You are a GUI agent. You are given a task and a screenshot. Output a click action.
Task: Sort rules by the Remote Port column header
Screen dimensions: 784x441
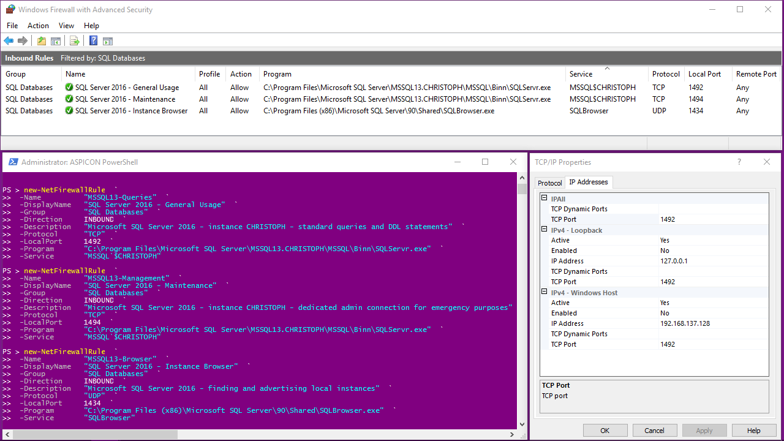coord(756,74)
